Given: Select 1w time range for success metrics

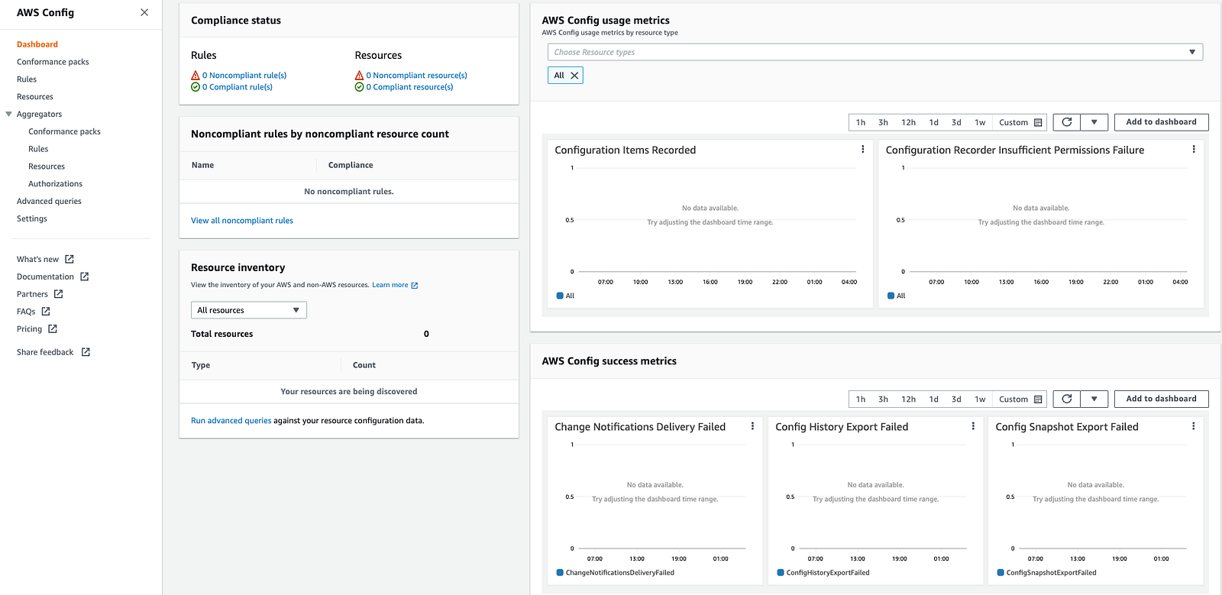Looking at the screenshot, I should pyautogui.click(x=980, y=399).
